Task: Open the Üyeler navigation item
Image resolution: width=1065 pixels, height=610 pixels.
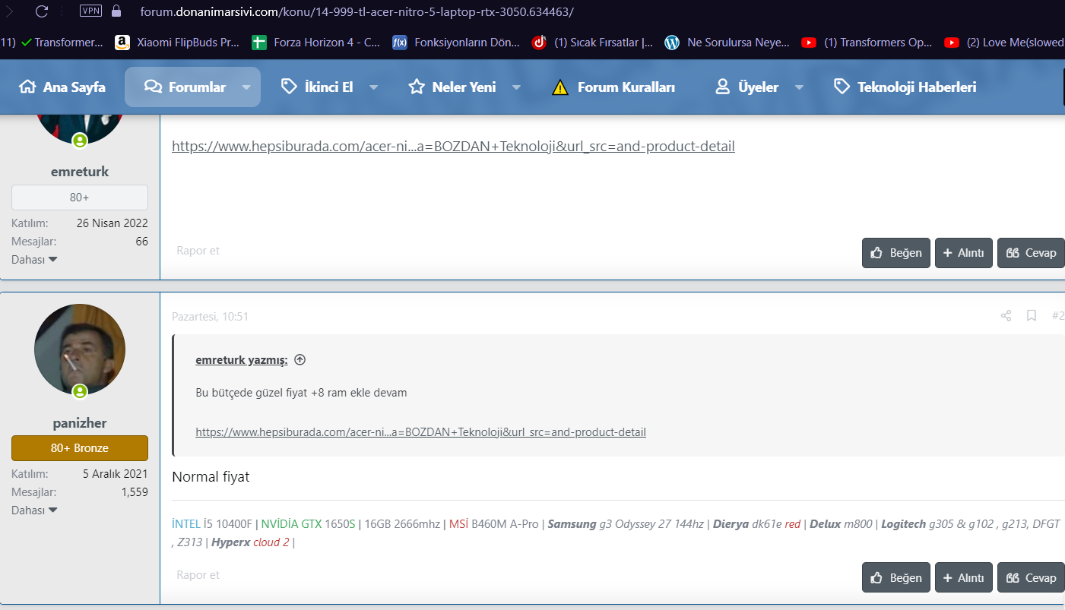Action: point(746,87)
